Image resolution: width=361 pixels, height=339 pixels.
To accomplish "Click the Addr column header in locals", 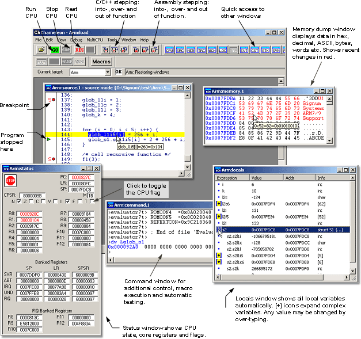I will [299, 178].
